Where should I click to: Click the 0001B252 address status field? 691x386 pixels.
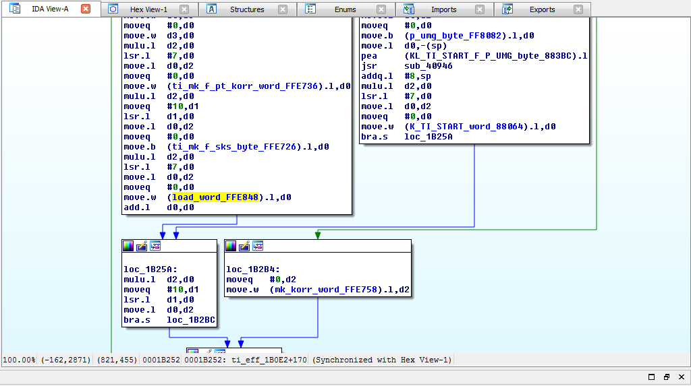tap(161, 360)
